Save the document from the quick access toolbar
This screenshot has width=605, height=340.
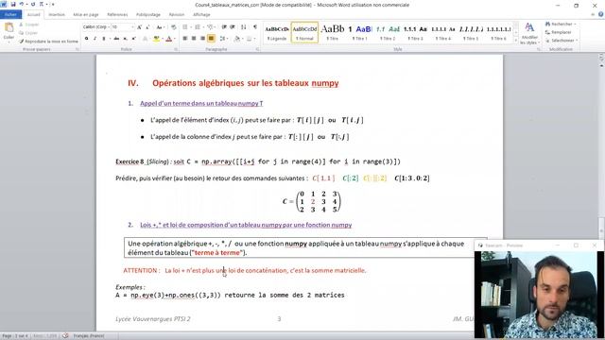click(x=13, y=4)
